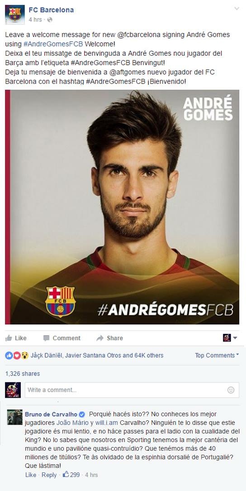Viewport: 246px width, 491px height.
Task: Click the blue Like reaction icon
Action: [x=9, y=356]
